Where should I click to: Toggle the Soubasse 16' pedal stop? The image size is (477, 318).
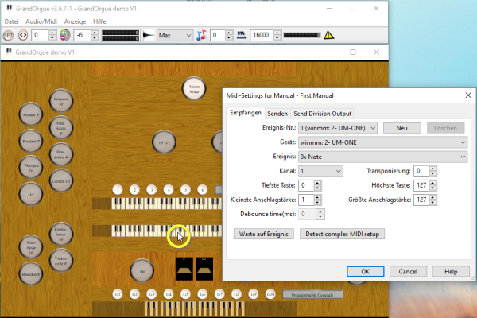(x=31, y=247)
